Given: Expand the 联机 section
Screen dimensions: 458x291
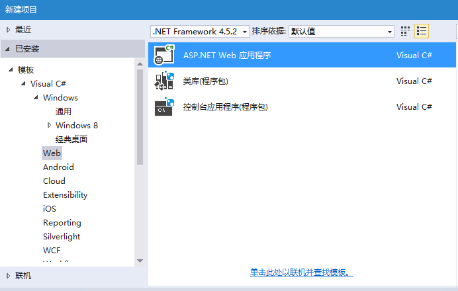Looking at the screenshot, I should (x=8, y=276).
